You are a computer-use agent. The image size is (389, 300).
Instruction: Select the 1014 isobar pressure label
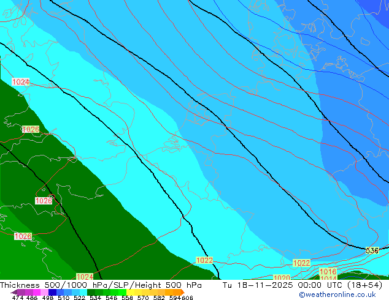328,278
